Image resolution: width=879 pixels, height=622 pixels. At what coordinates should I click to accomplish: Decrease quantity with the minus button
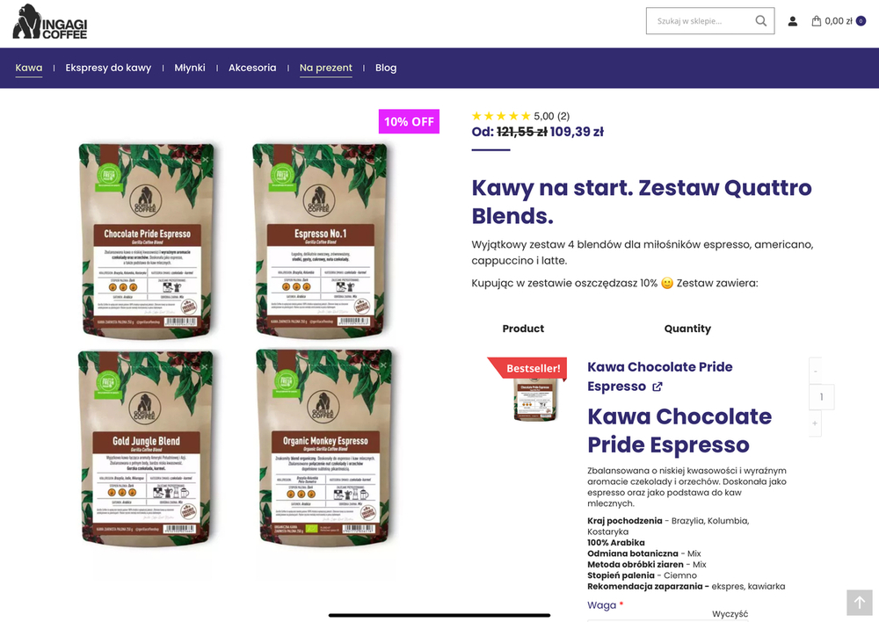pyautogui.click(x=816, y=370)
